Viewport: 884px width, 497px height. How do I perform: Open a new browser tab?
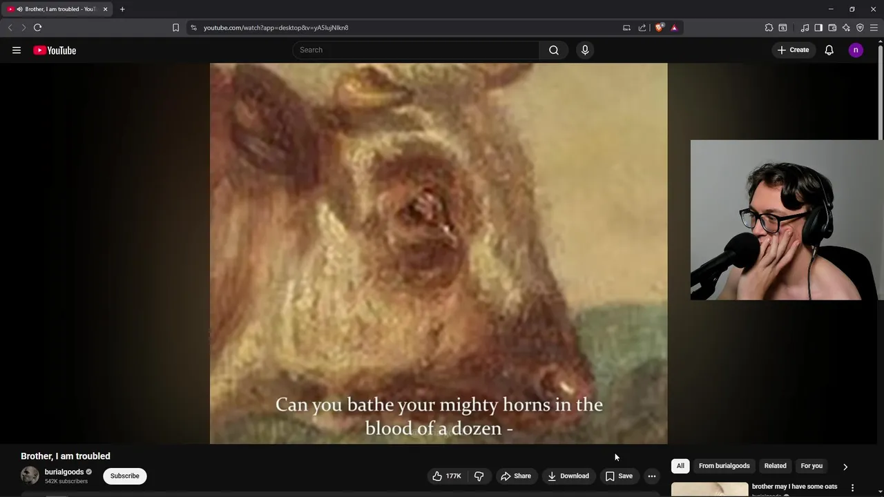[x=122, y=9]
